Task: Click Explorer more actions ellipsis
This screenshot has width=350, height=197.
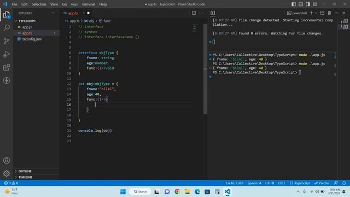Action: (53, 13)
